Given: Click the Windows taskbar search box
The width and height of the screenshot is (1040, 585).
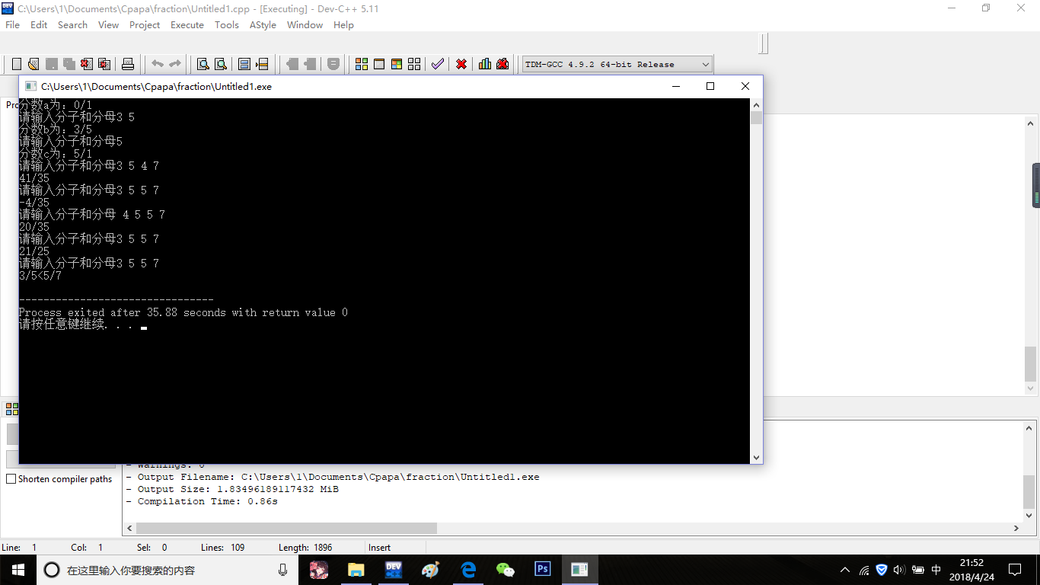Looking at the screenshot, I should click(x=167, y=570).
